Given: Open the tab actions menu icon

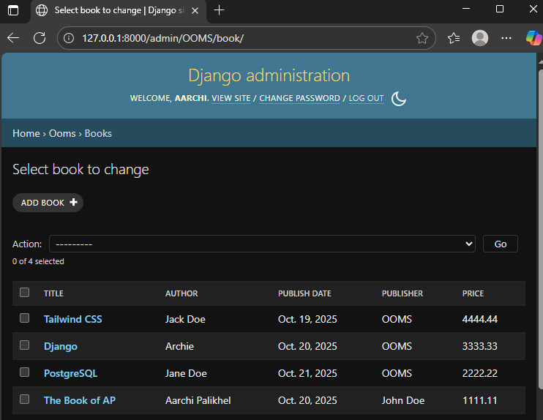Looking at the screenshot, I should [x=13, y=10].
